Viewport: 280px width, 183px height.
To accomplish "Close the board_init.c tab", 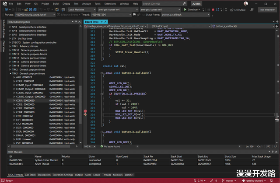I will (105, 22).
